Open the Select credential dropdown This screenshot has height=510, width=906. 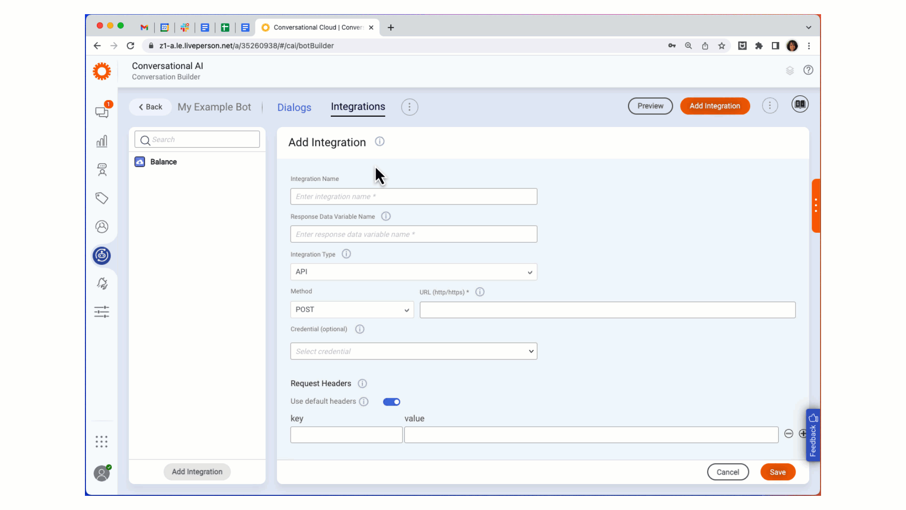coord(414,351)
